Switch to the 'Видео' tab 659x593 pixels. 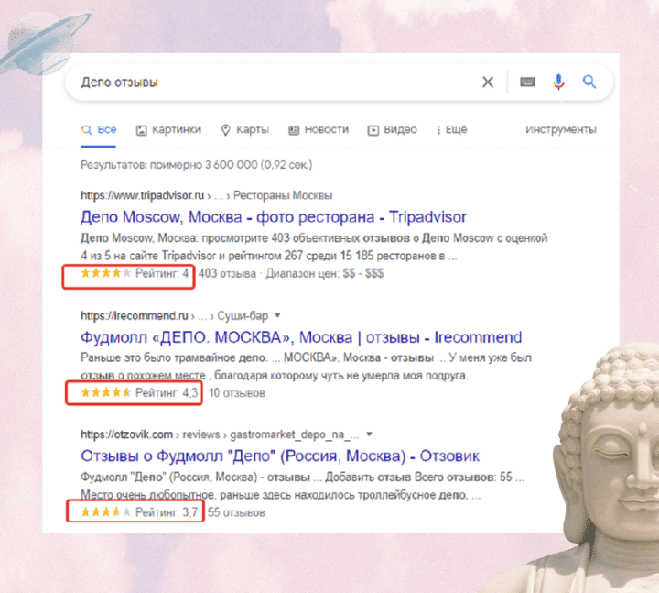pyautogui.click(x=392, y=129)
